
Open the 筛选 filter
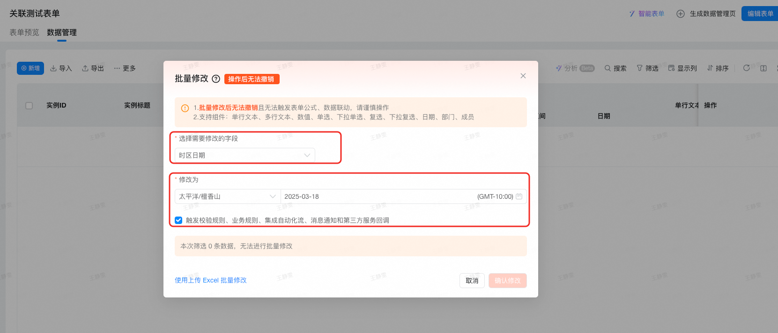pyautogui.click(x=647, y=68)
